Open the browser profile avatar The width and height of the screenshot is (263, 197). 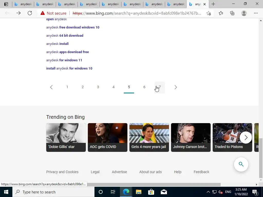244,13
